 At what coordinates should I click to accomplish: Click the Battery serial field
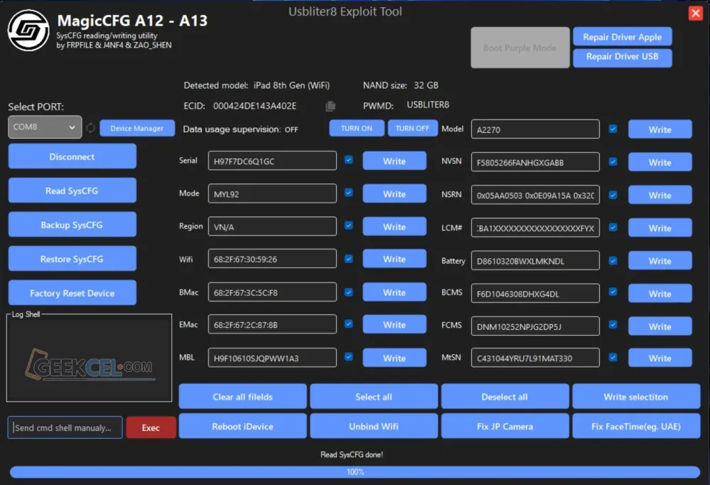coord(535,260)
